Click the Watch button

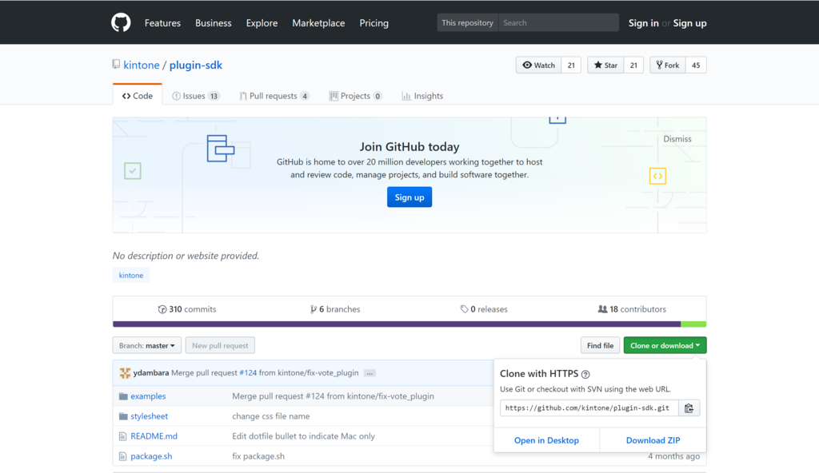[538, 66]
